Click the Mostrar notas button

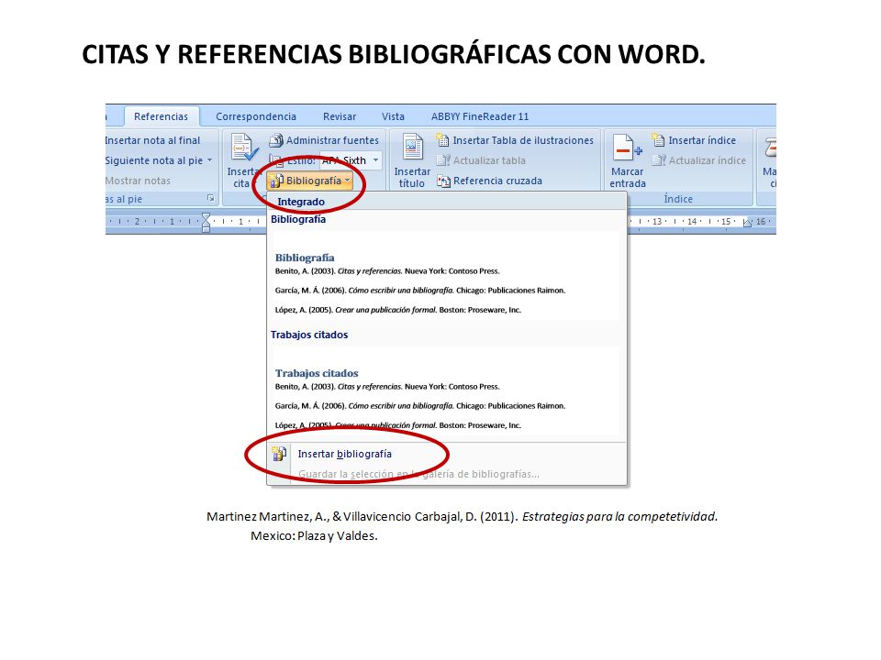point(138,181)
